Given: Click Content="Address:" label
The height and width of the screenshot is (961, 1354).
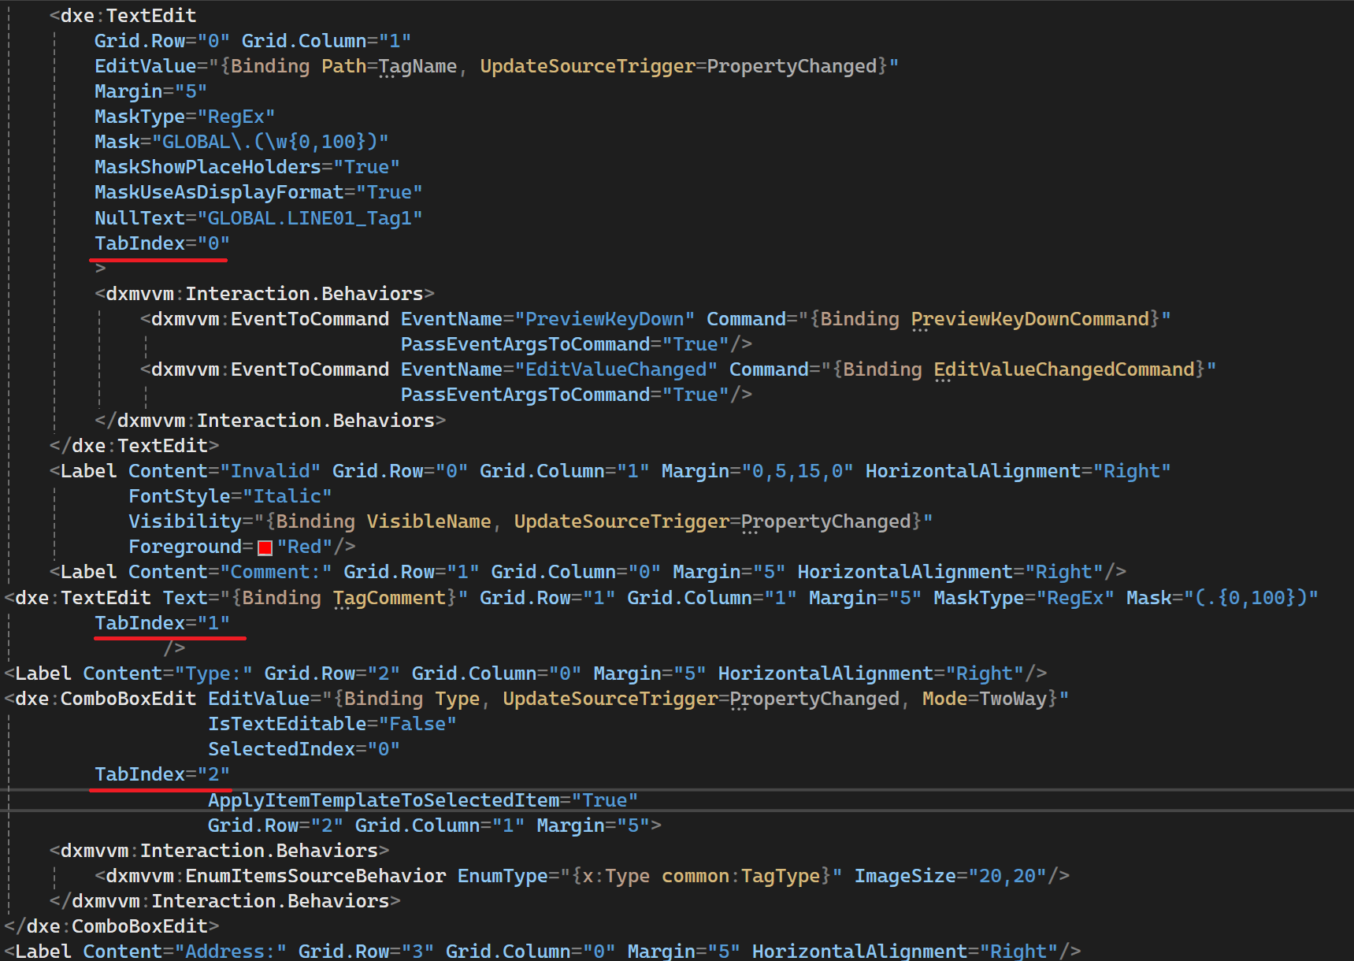Looking at the screenshot, I should point(185,952).
